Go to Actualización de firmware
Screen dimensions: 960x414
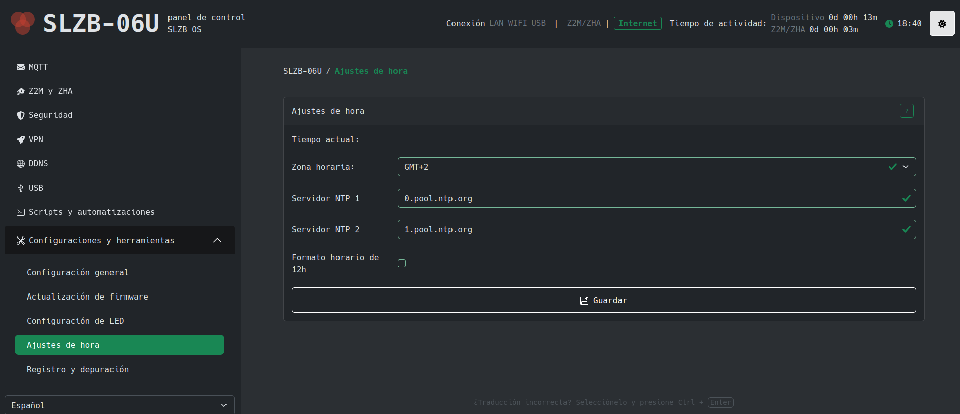(x=87, y=297)
